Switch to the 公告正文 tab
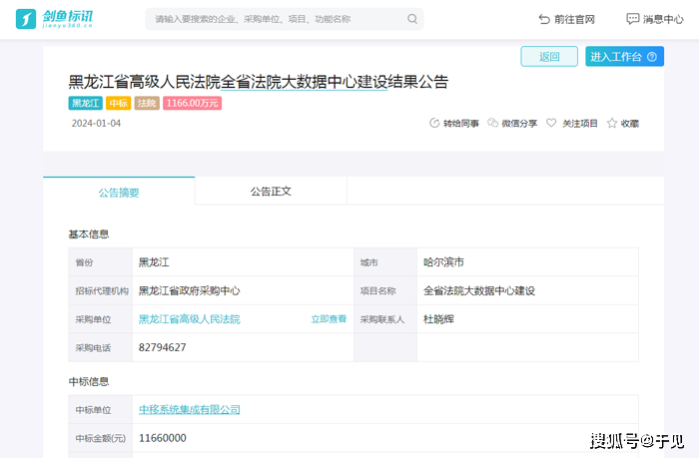Viewport: 699px width, 458px height. pos(271,192)
